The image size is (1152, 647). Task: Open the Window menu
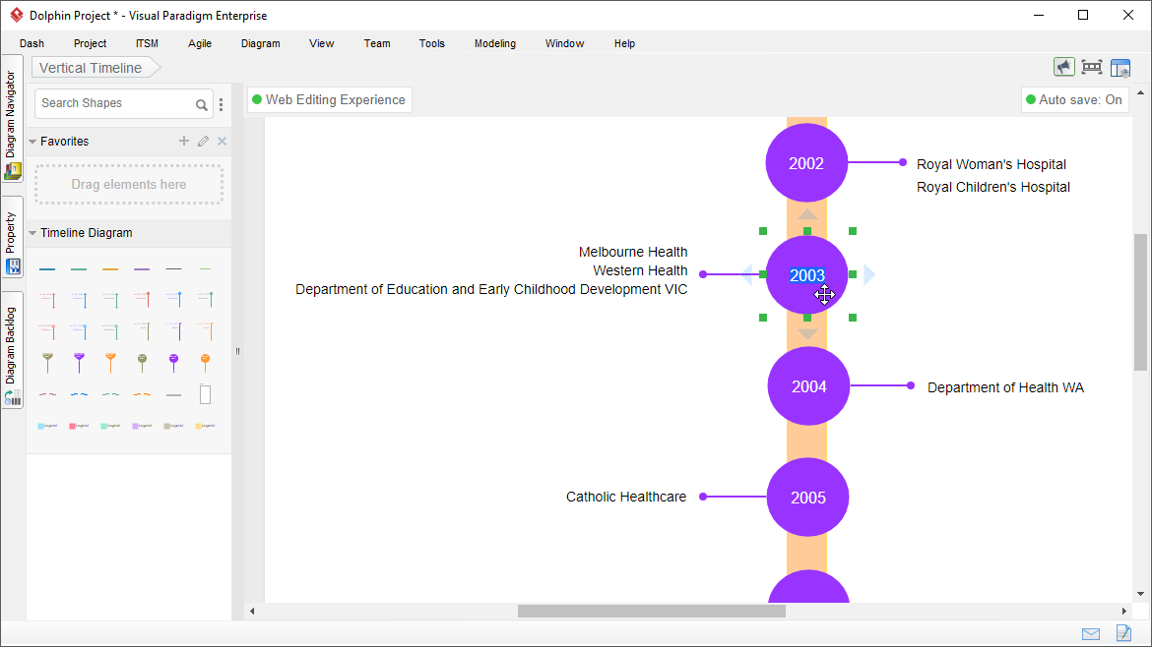click(564, 43)
